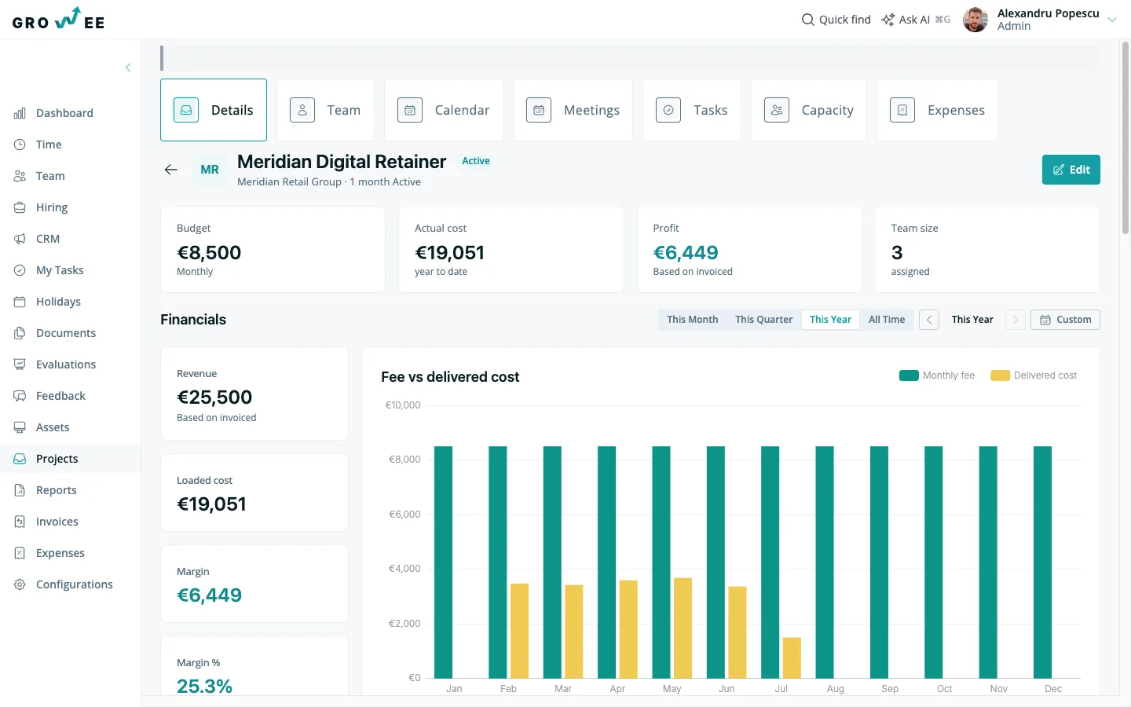Click the calendar icon in Custom button
1131x707 pixels.
pyautogui.click(x=1045, y=320)
